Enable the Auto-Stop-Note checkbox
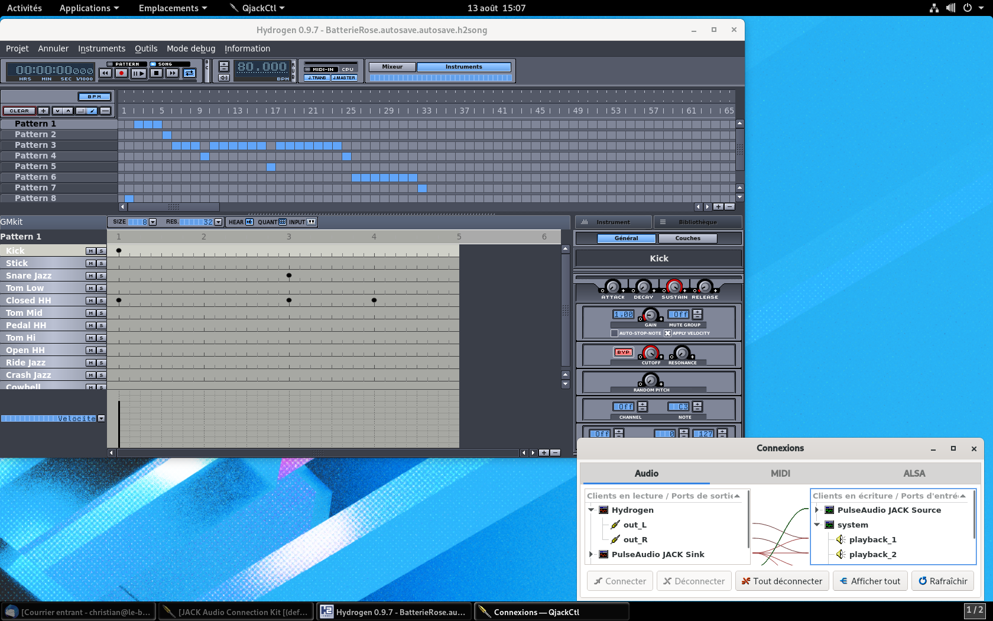The height and width of the screenshot is (621, 993). tap(614, 334)
